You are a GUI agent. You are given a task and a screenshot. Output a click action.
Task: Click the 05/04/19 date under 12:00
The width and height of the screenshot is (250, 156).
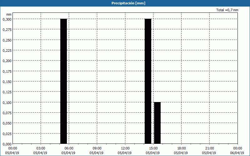click(x=124, y=153)
